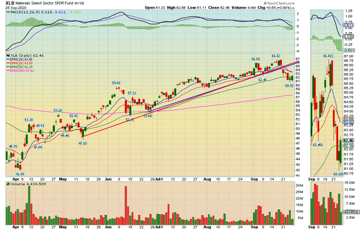Click the 53.20 April high label
This screenshot has width=360, height=230.
(58, 111)
